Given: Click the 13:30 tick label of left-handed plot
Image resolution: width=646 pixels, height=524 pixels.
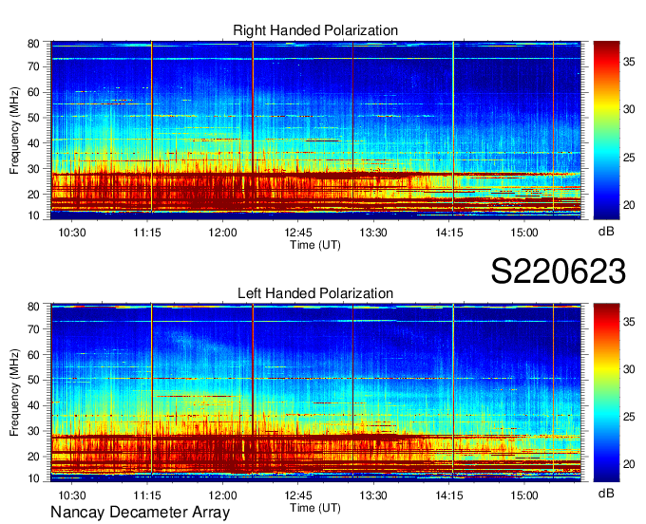Looking at the screenshot, I should [x=373, y=496].
